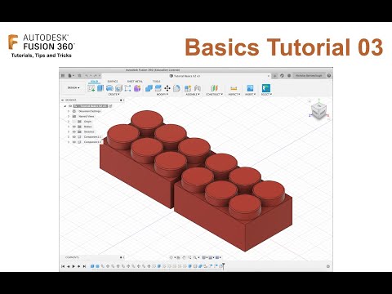Click the Move/Copy four-arrow icon
This screenshot has width=392, height=294.
(167, 88)
